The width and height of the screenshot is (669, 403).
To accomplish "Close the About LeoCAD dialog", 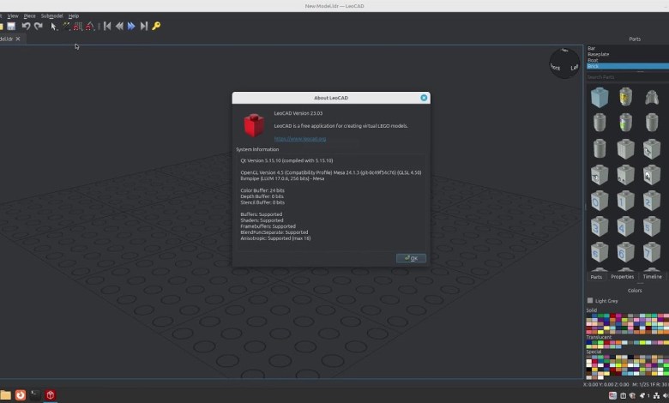I will [x=424, y=98].
